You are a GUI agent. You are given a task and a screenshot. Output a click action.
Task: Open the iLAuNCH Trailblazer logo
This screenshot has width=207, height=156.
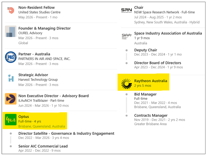click(x=11, y=99)
